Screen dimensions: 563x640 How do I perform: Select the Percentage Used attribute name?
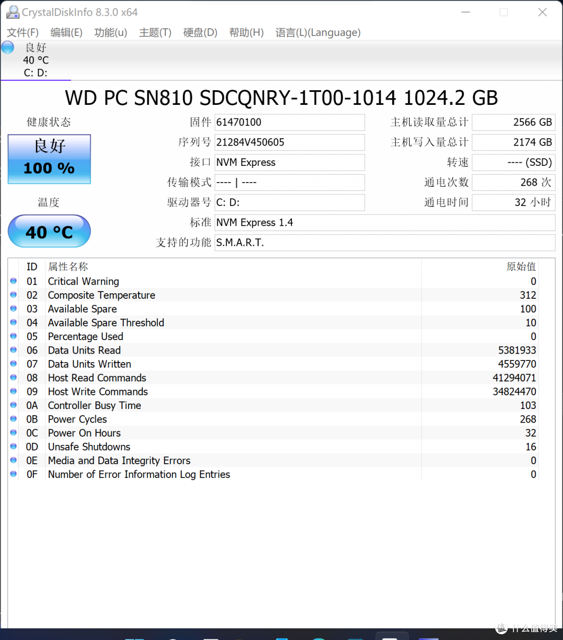(85, 336)
